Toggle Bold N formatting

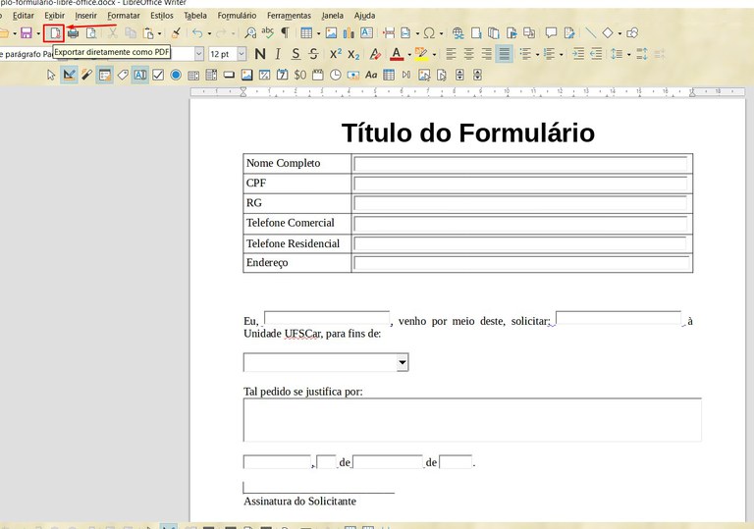260,54
